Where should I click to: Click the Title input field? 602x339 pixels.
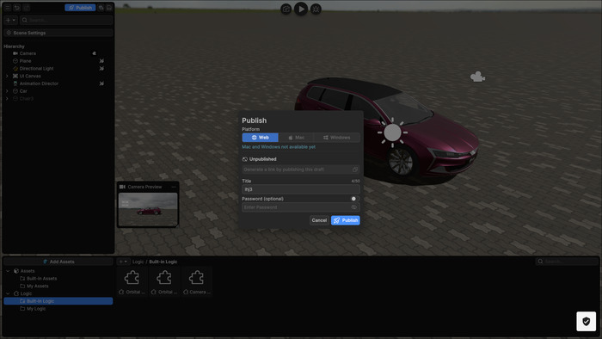[301, 189]
